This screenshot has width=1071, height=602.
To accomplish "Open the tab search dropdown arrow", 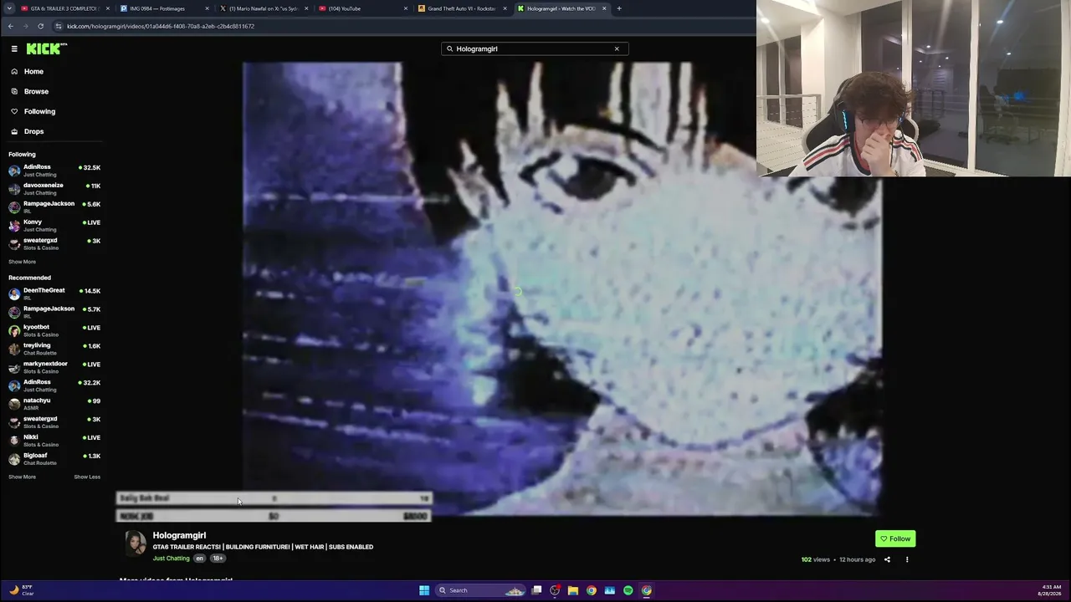I will point(11,8).
